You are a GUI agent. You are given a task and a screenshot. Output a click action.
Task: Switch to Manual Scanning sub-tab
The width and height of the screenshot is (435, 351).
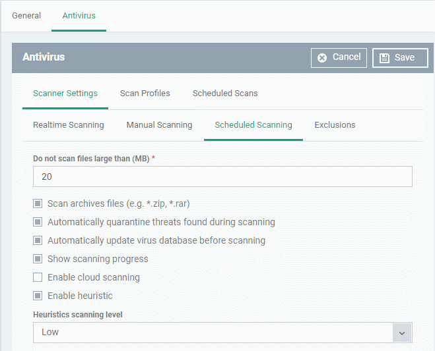click(159, 125)
